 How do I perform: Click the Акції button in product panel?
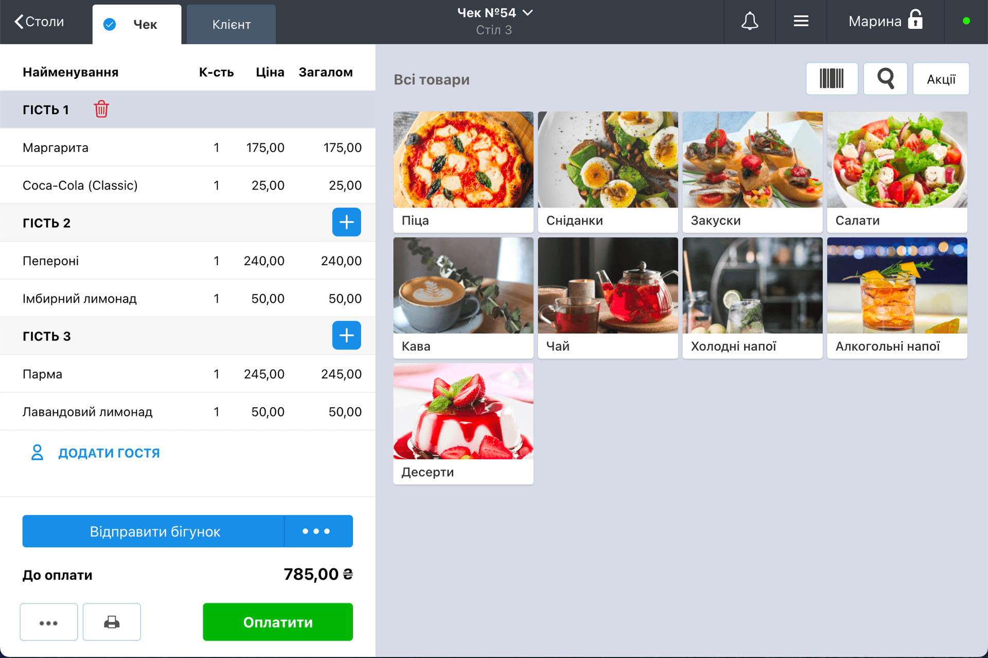[942, 78]
